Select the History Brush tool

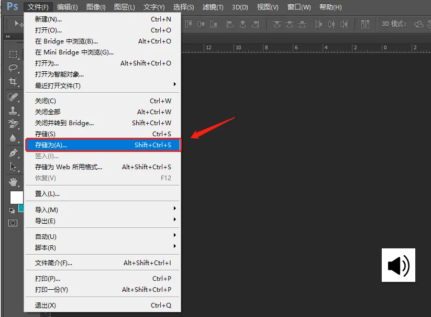13,124
